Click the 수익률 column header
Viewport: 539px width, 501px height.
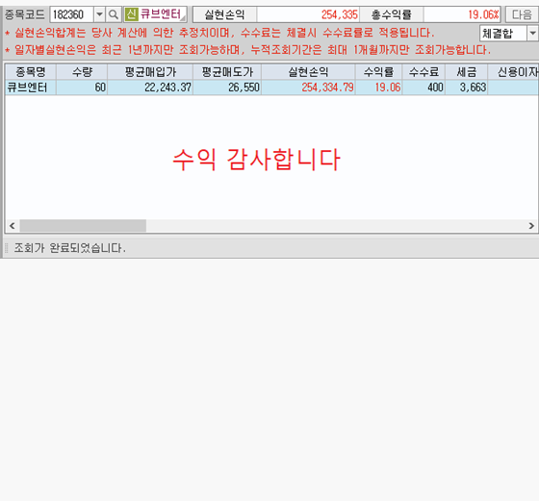(379, 72)
